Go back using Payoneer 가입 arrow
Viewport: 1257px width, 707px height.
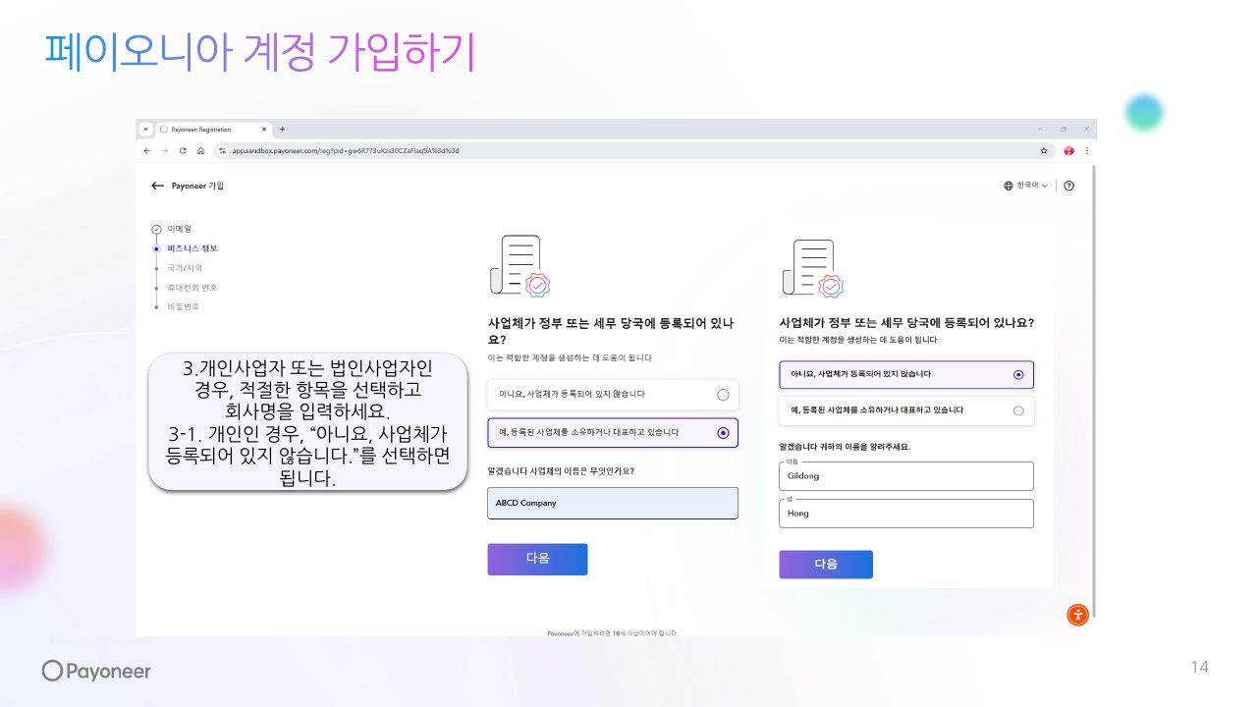(157, 186)
